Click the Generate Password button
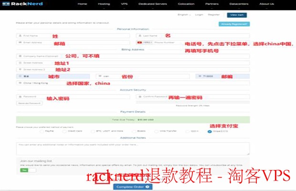 coord(30,103)
